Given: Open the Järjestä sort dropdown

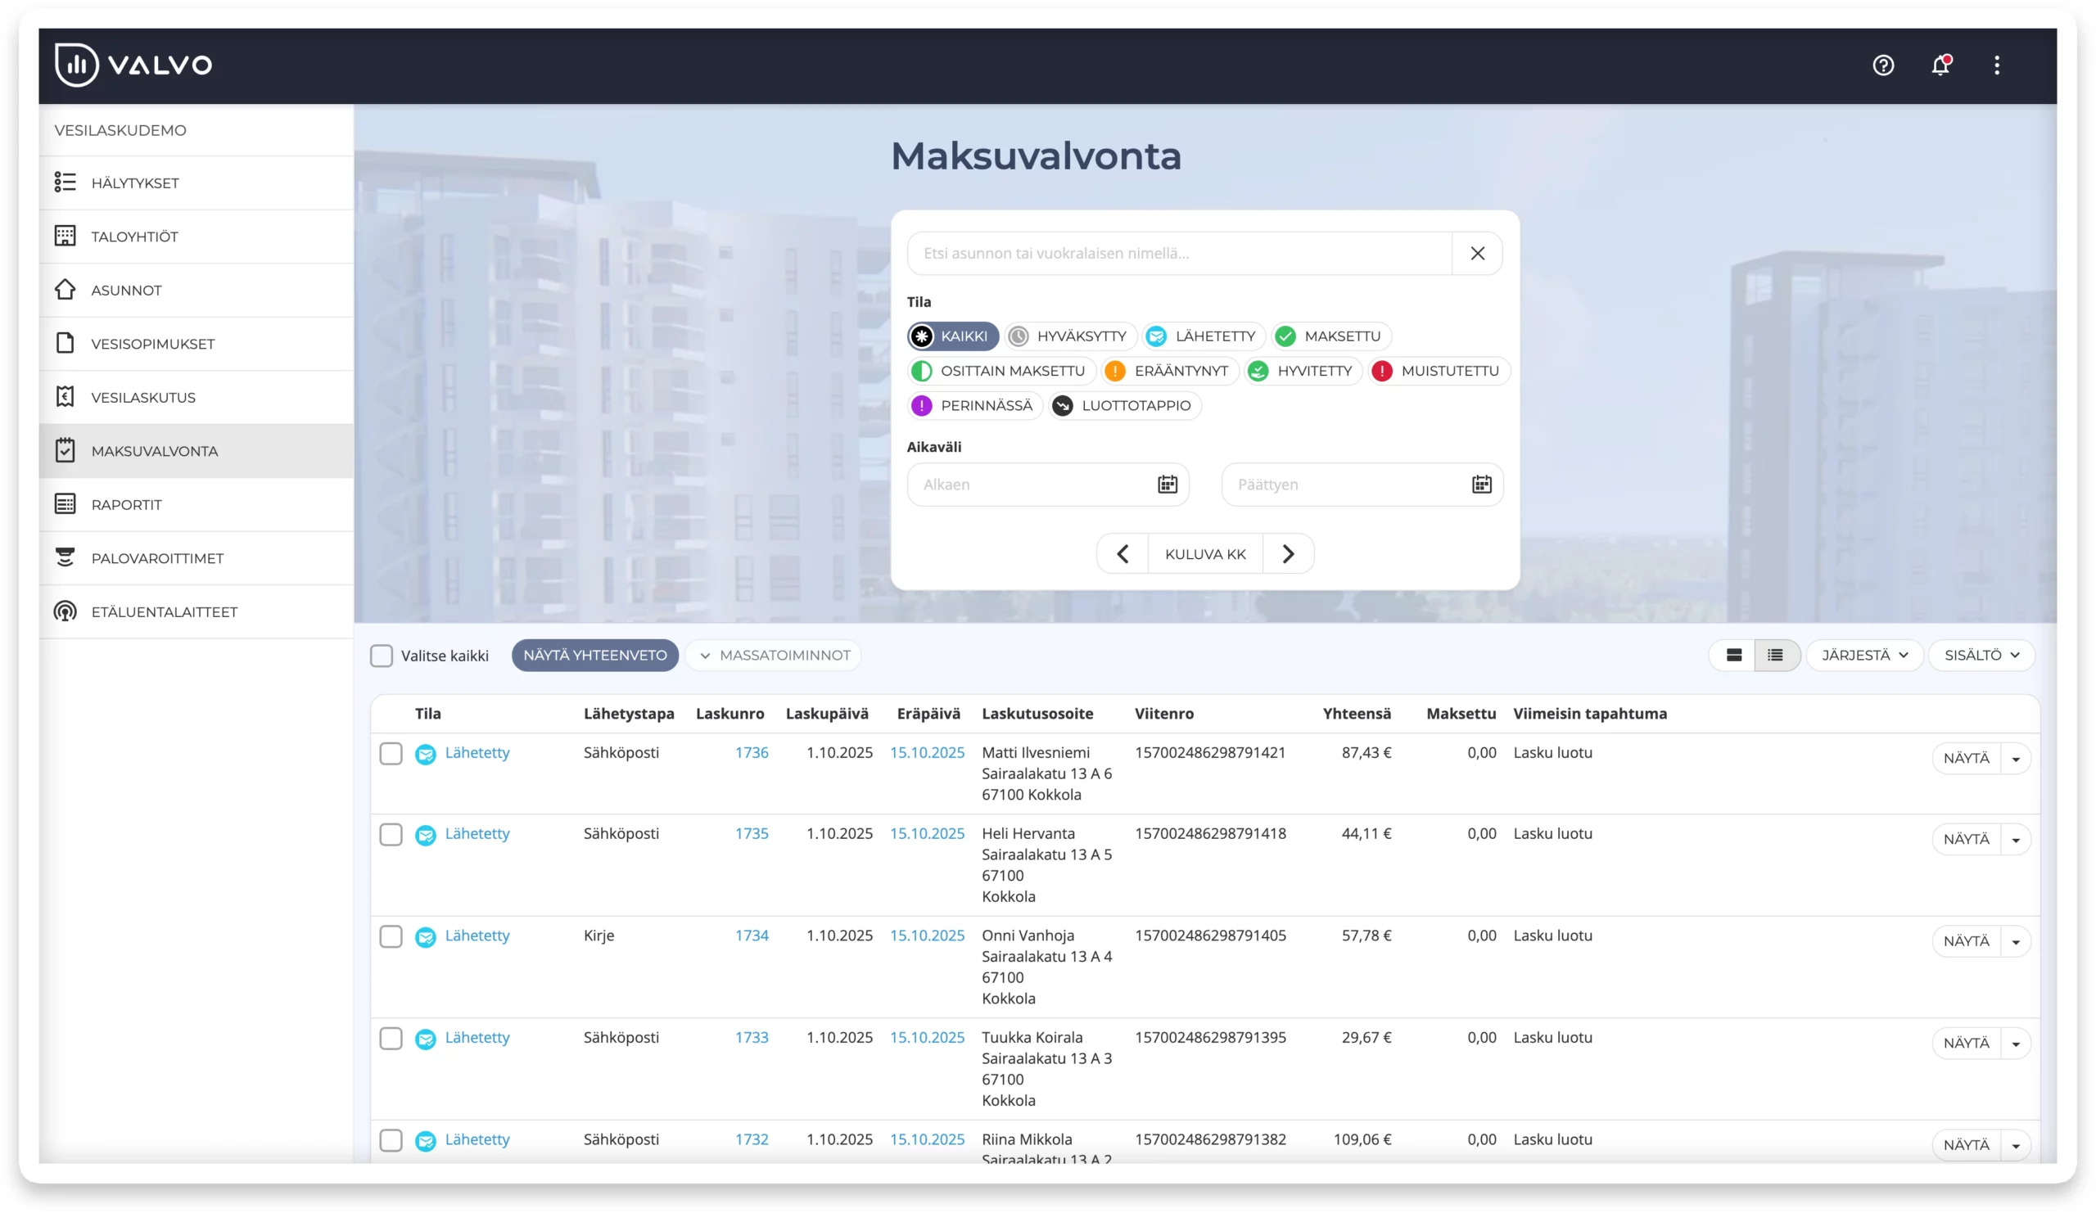Looking at the screenshot, I should [1864, 655].
